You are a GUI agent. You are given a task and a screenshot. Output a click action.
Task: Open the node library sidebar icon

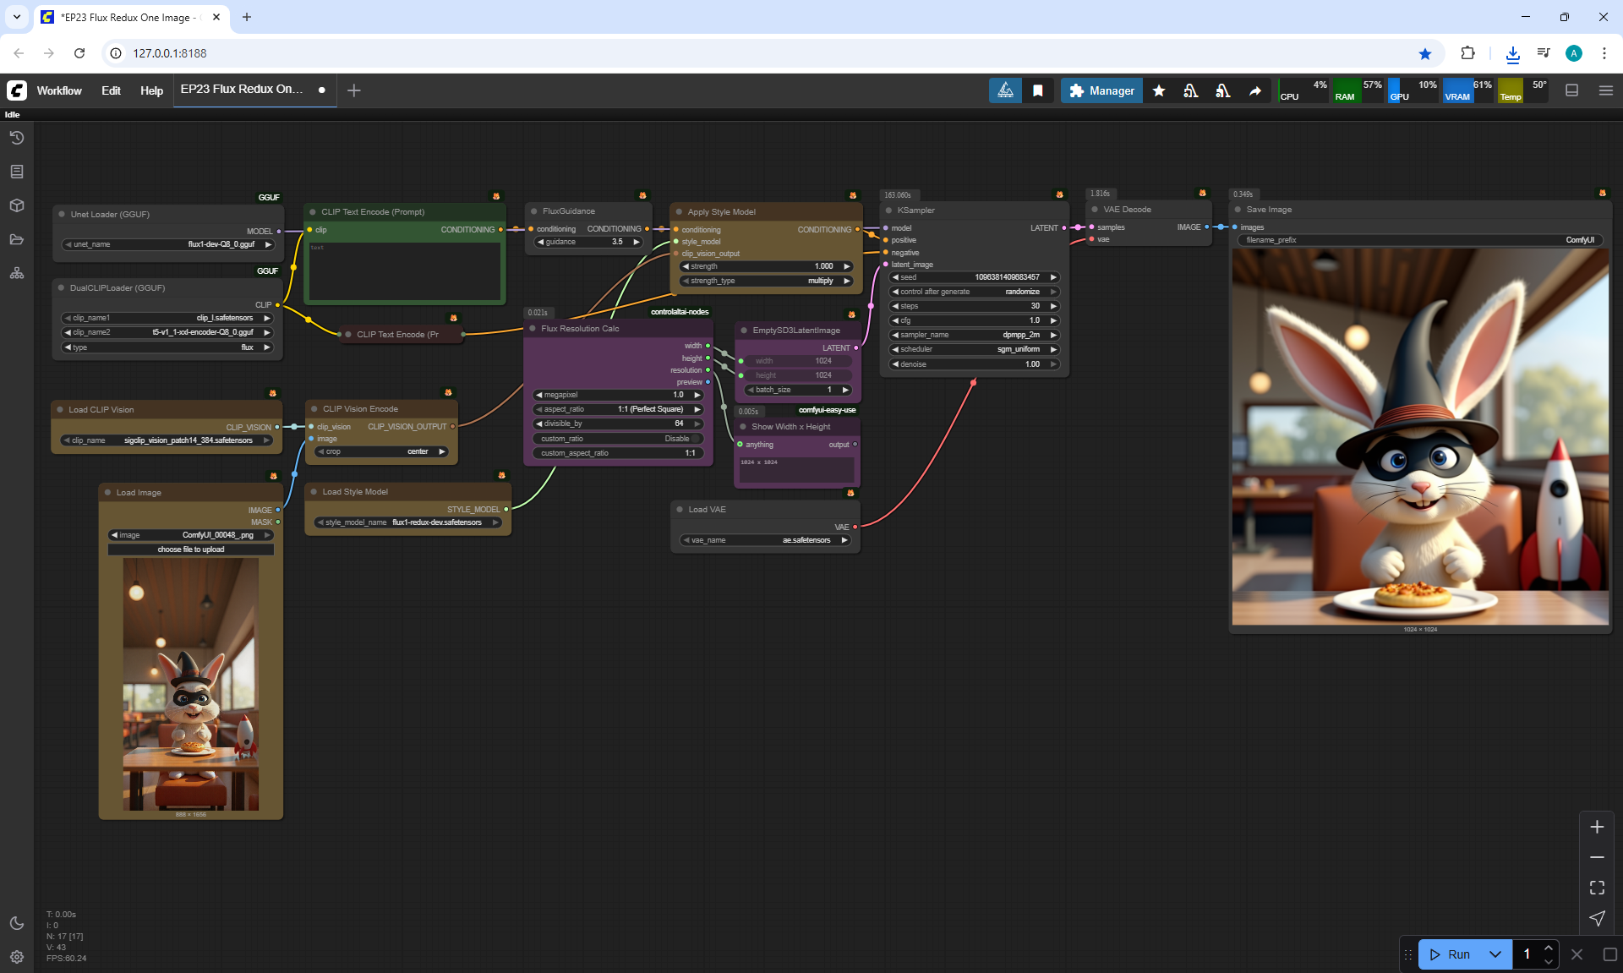click(17, 172)
